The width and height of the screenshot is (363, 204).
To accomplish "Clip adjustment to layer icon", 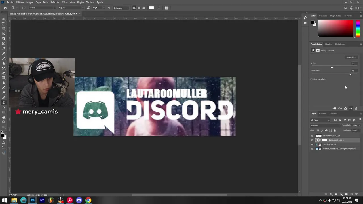I will point(334,109).
